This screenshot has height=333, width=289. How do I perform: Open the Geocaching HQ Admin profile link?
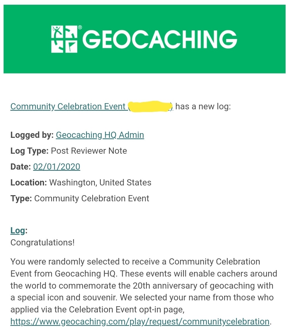[100, 135]
